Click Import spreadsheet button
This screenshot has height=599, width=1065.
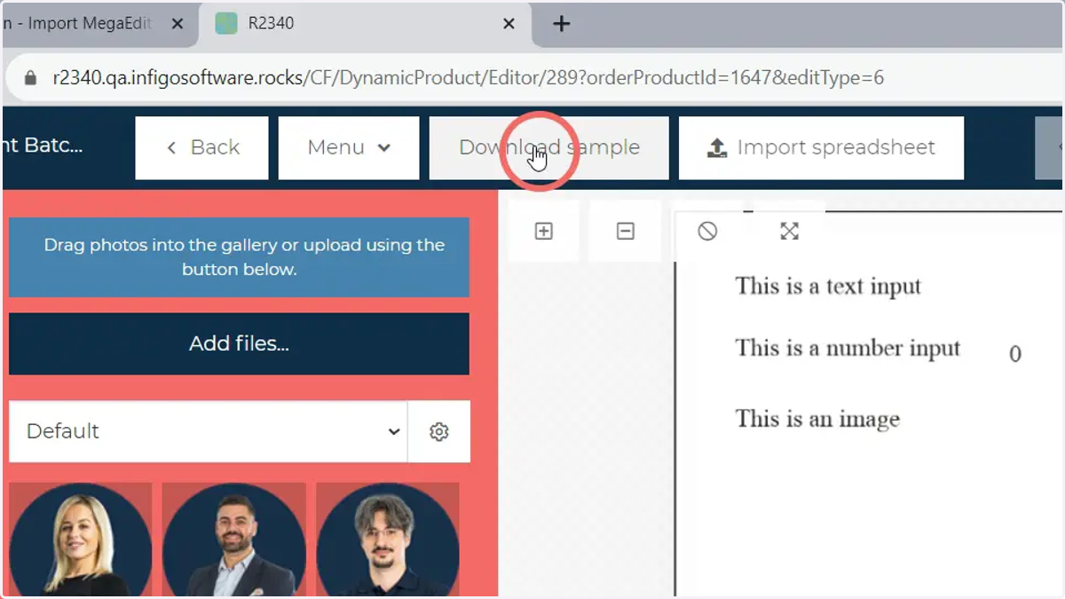[821, 148]
